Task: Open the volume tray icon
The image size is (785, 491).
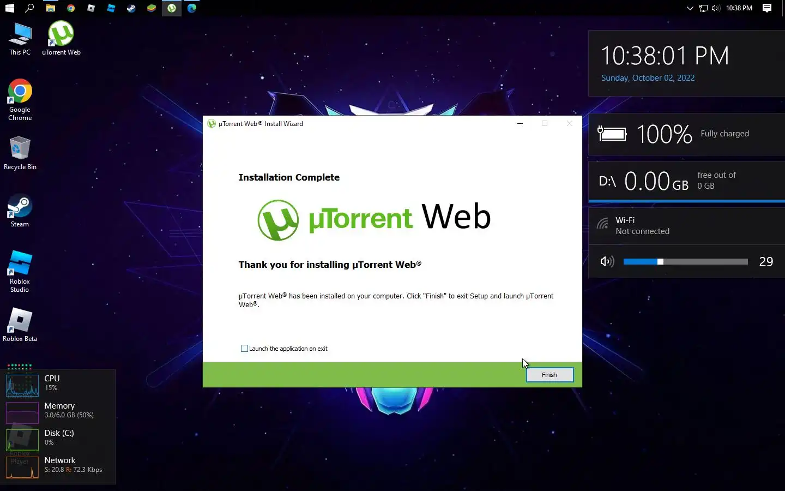Action: [716, 8]
